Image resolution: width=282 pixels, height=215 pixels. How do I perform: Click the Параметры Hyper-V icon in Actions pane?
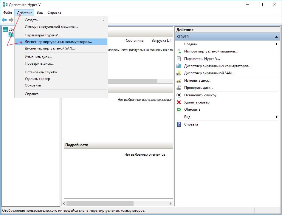click(179, 59)
